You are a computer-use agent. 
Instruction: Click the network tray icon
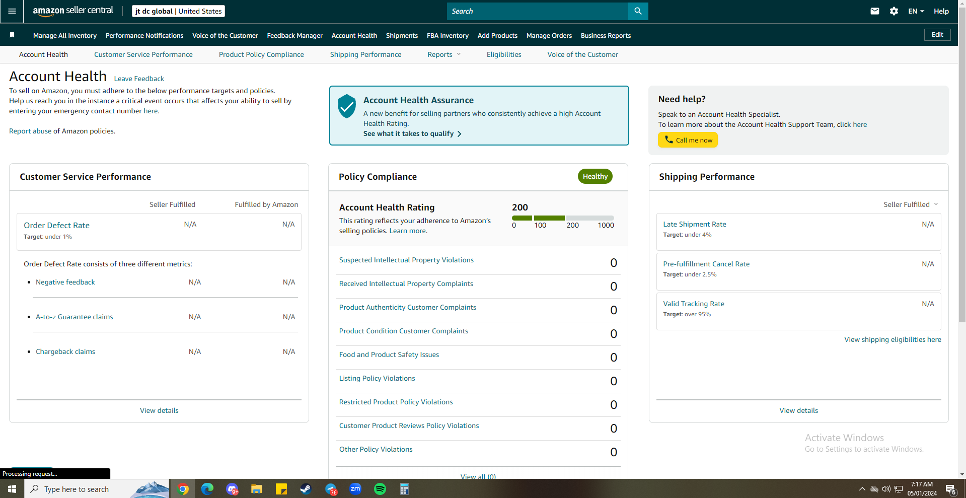pos(898,489)
